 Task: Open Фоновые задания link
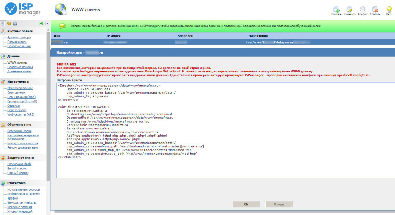click(20, 207)
